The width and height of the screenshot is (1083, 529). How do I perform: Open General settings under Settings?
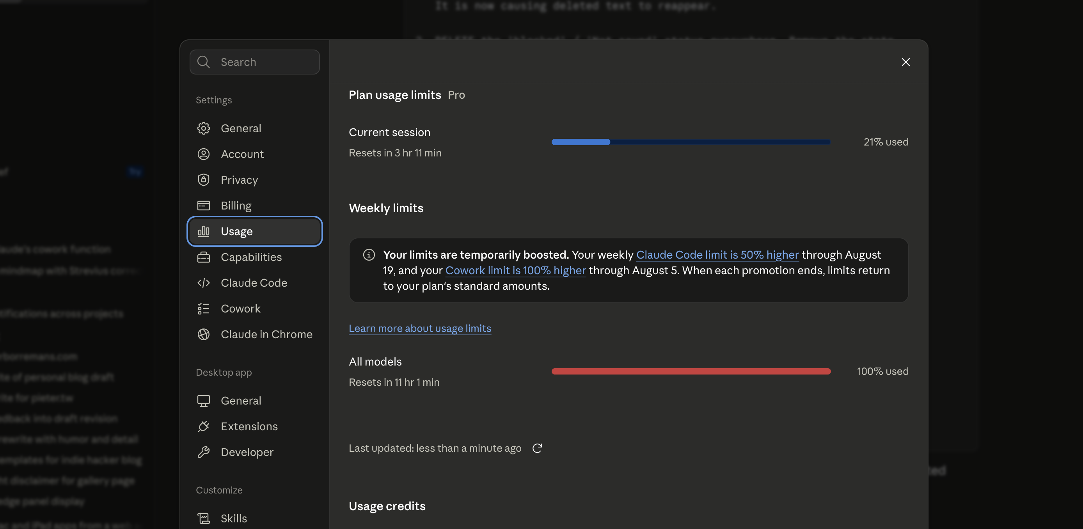(255, 128)
